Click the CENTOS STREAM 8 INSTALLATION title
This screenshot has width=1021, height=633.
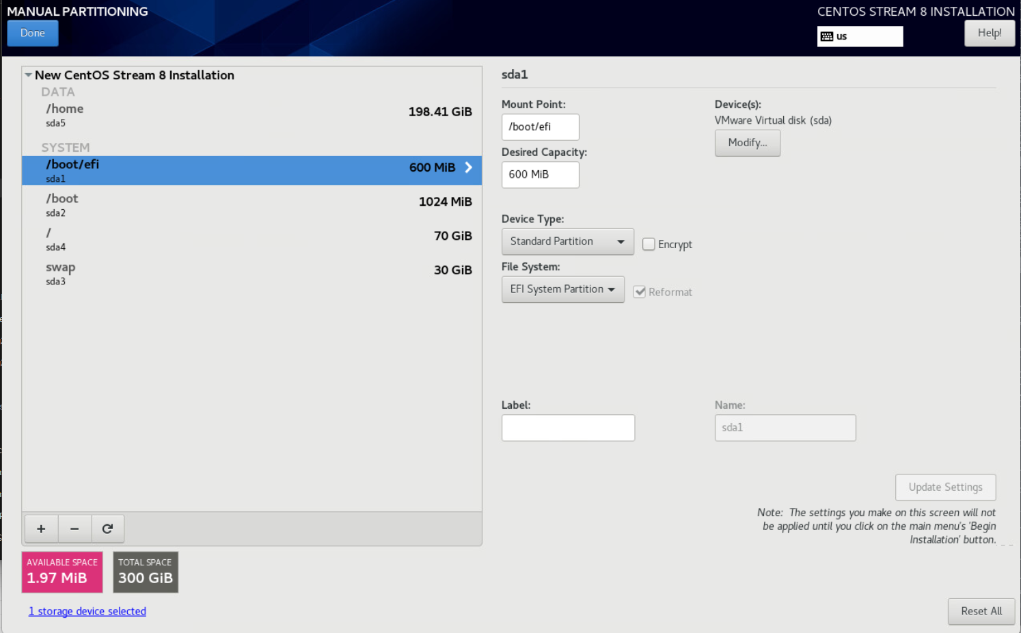(x=916, y=12)
